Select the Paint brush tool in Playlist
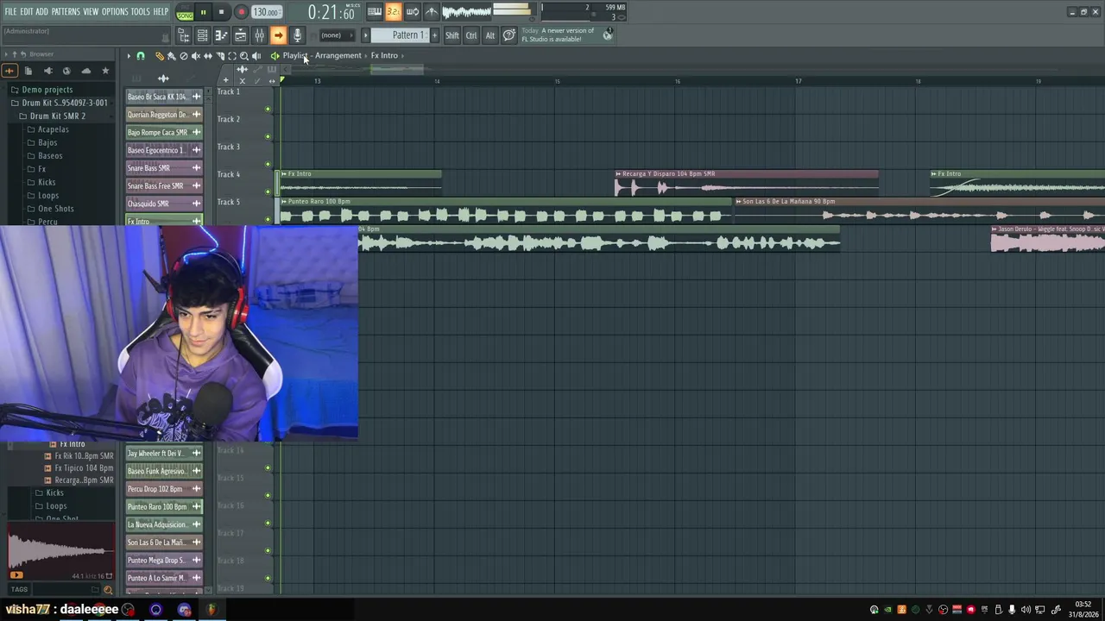Screen dimensions: 1105x621 (171, 56)
